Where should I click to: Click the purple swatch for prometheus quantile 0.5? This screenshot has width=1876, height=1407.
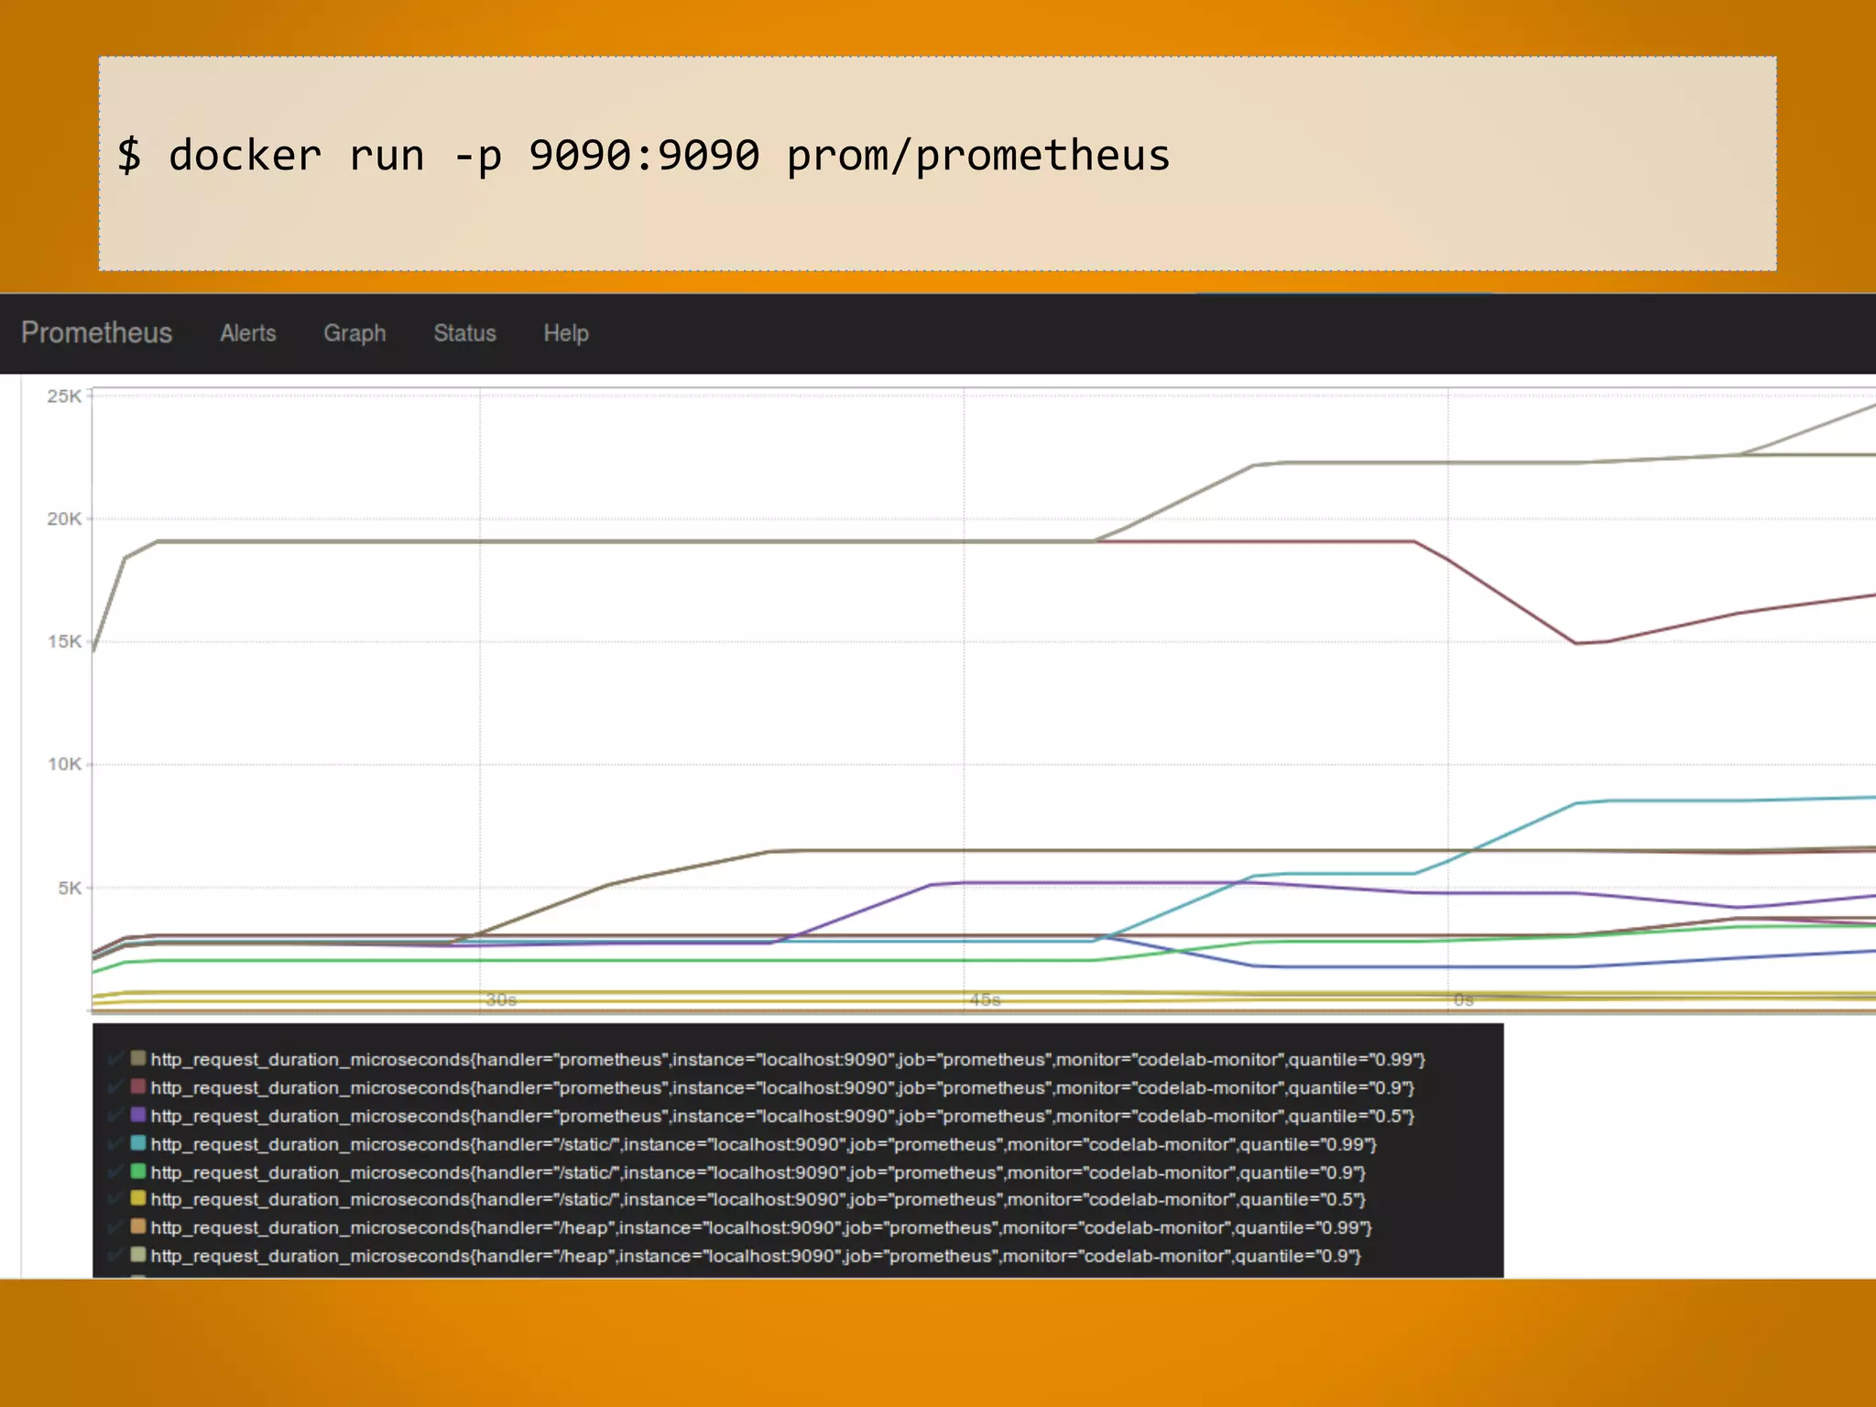tap(138, 1115)
